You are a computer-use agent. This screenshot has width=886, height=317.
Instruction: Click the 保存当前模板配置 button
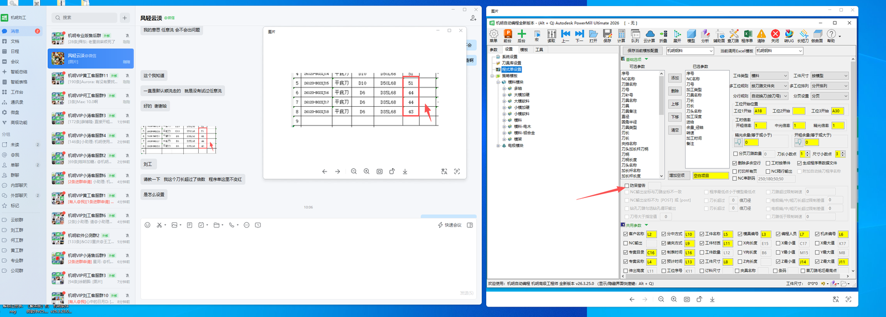point(642,51)
